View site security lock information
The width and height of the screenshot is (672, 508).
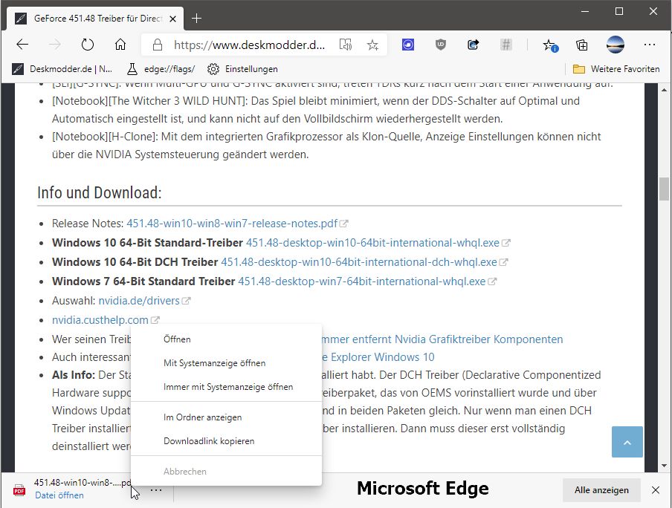point(158,45)
